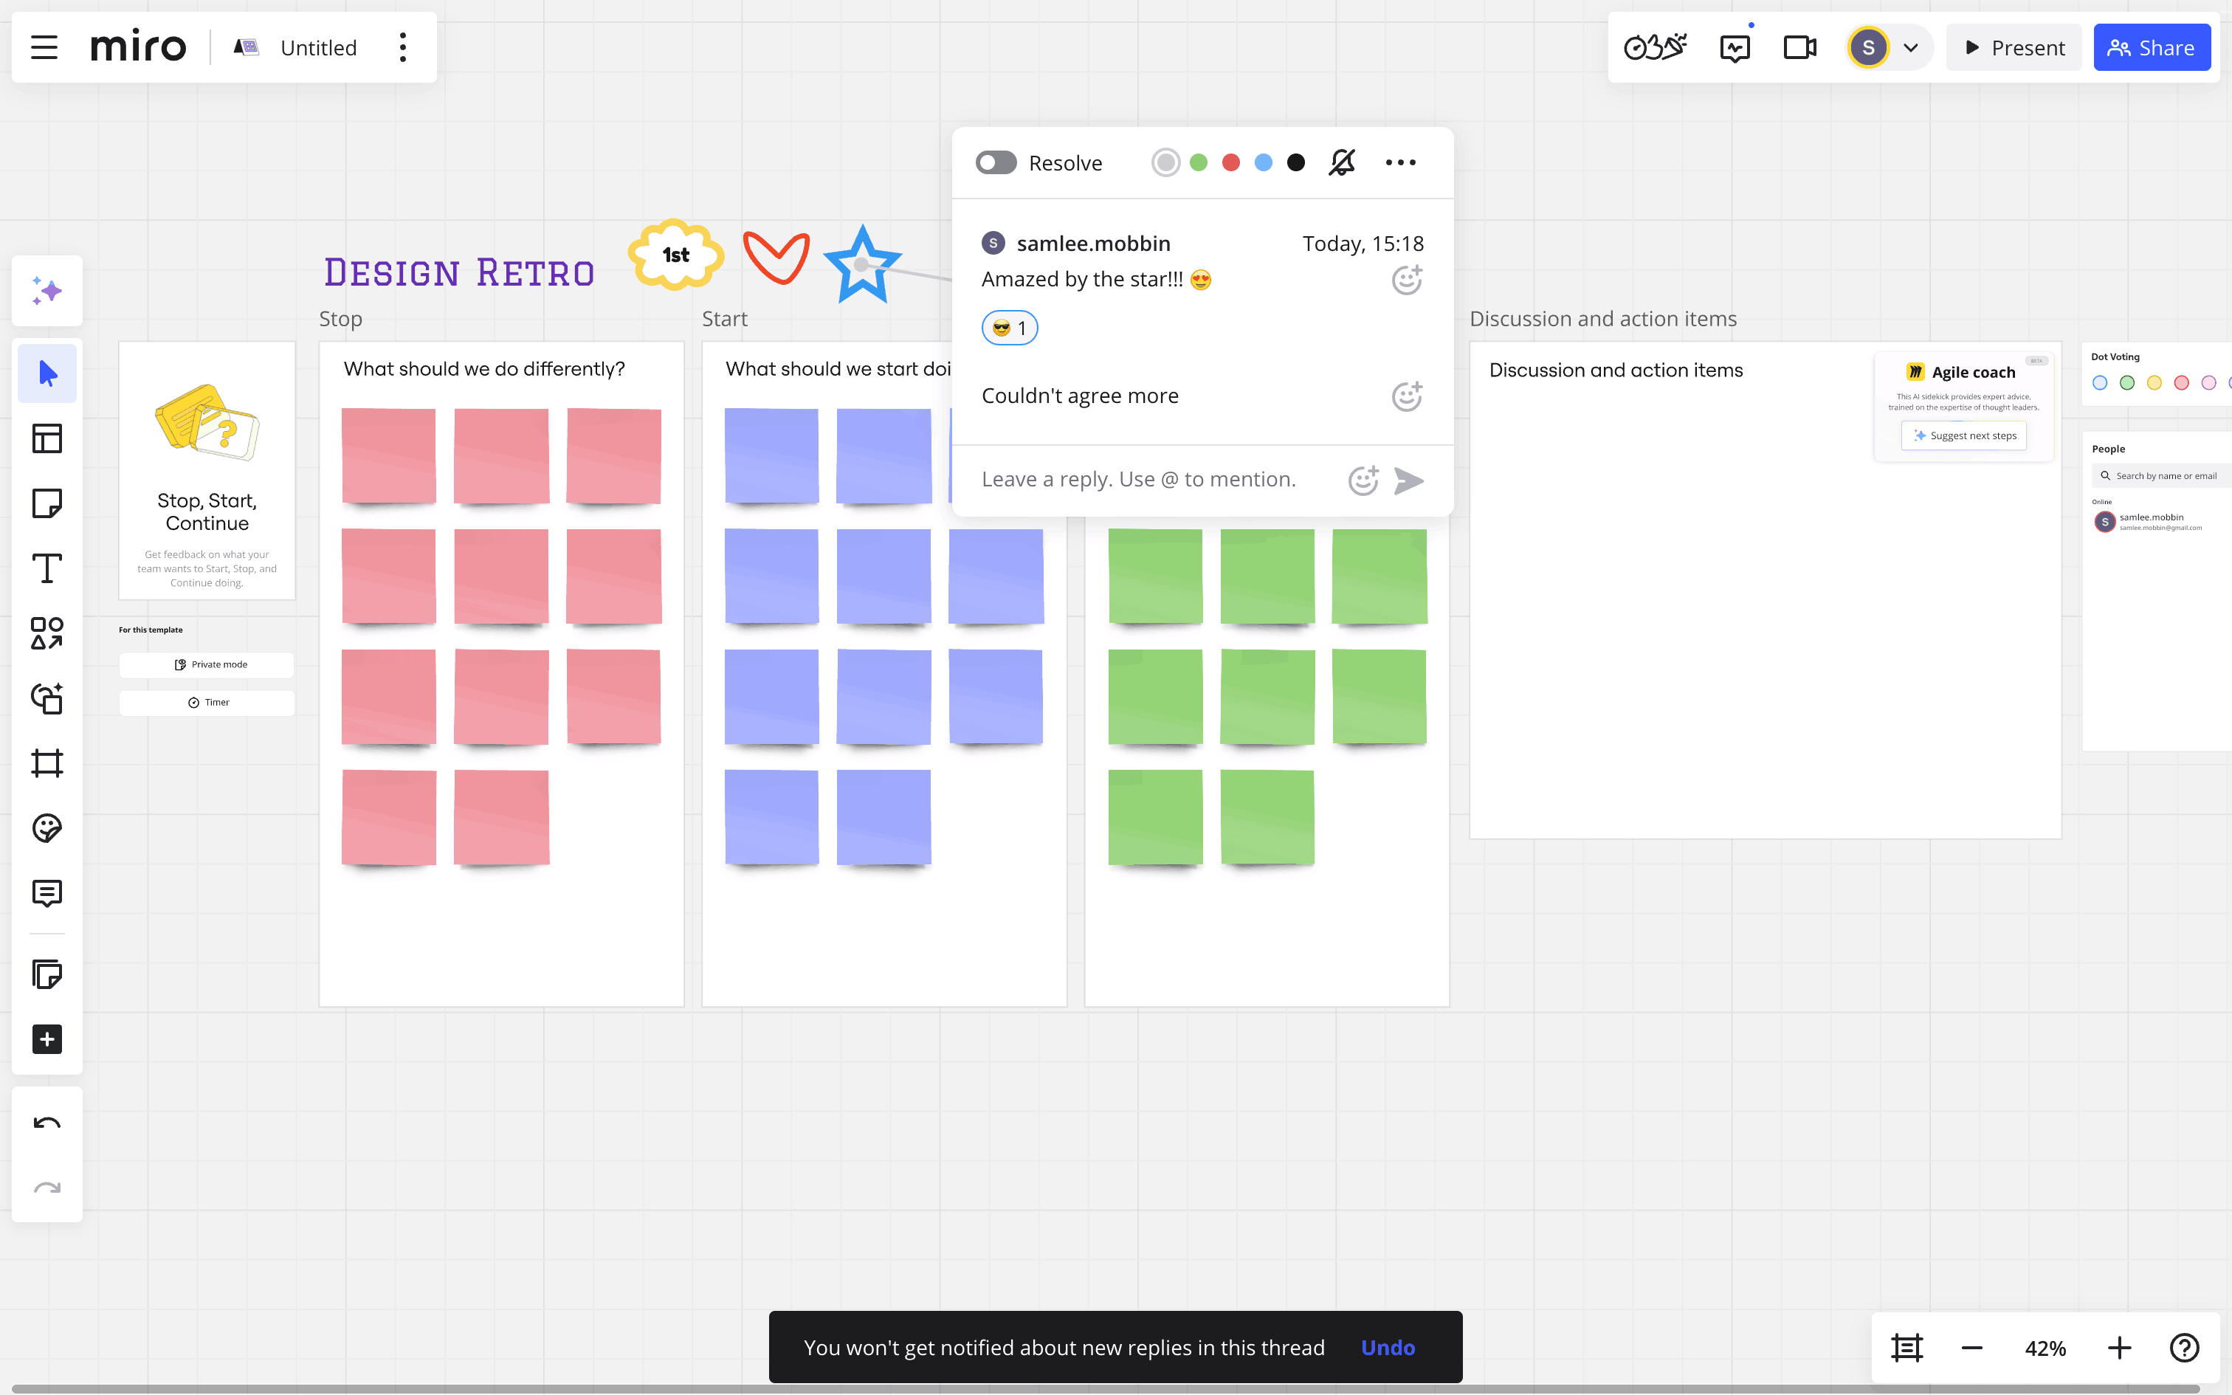Open the templates panel icon
This screenshot has width=2232, height=1395.
(47, 438)
